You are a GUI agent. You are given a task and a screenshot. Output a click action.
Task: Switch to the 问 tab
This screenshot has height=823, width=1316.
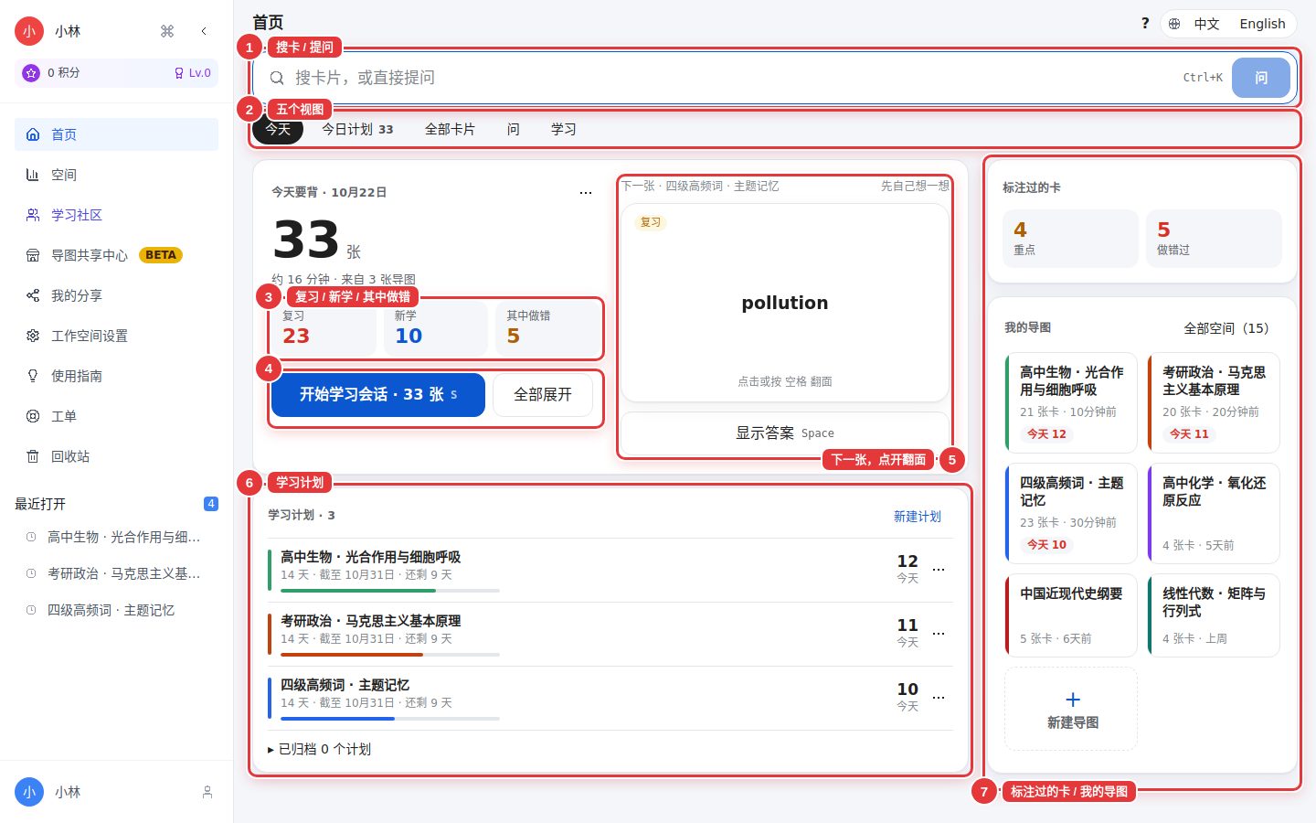coord(514,129)
